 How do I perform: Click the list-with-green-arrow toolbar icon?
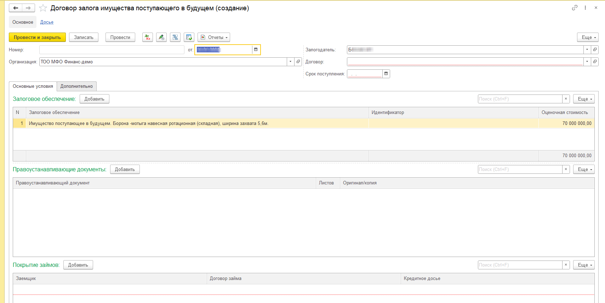[x=189, y=37]
